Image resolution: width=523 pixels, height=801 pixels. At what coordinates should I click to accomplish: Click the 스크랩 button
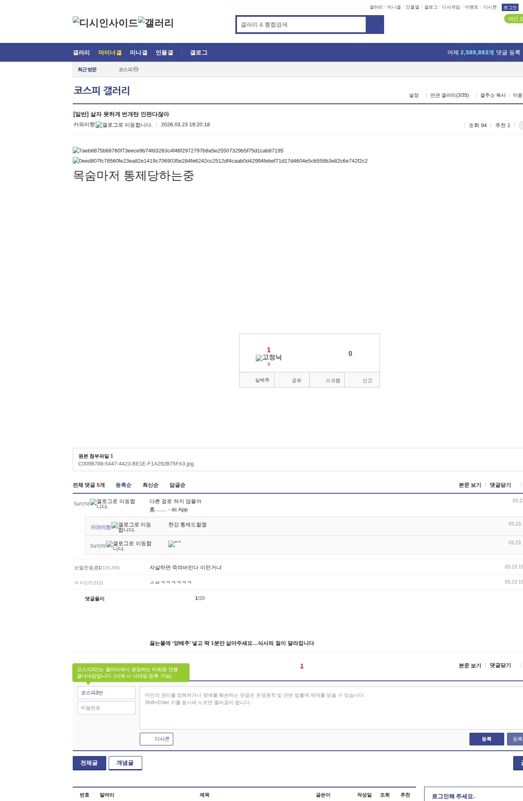333,380
